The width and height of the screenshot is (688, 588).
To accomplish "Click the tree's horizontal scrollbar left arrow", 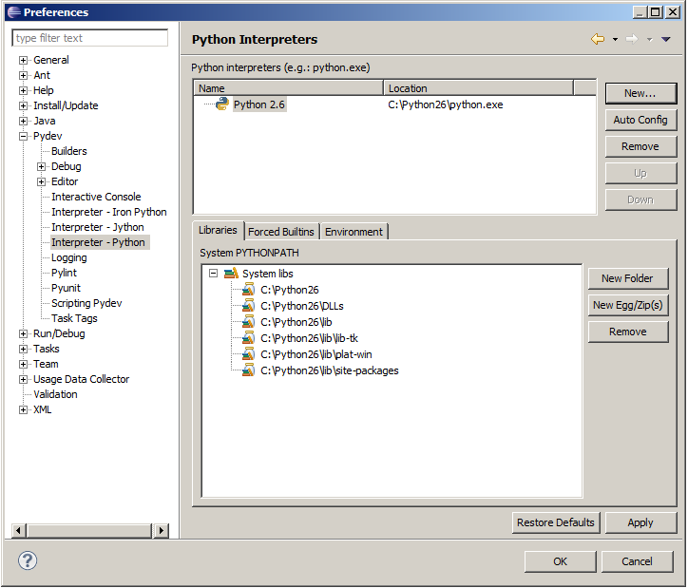I will click(x=18, y=531).
